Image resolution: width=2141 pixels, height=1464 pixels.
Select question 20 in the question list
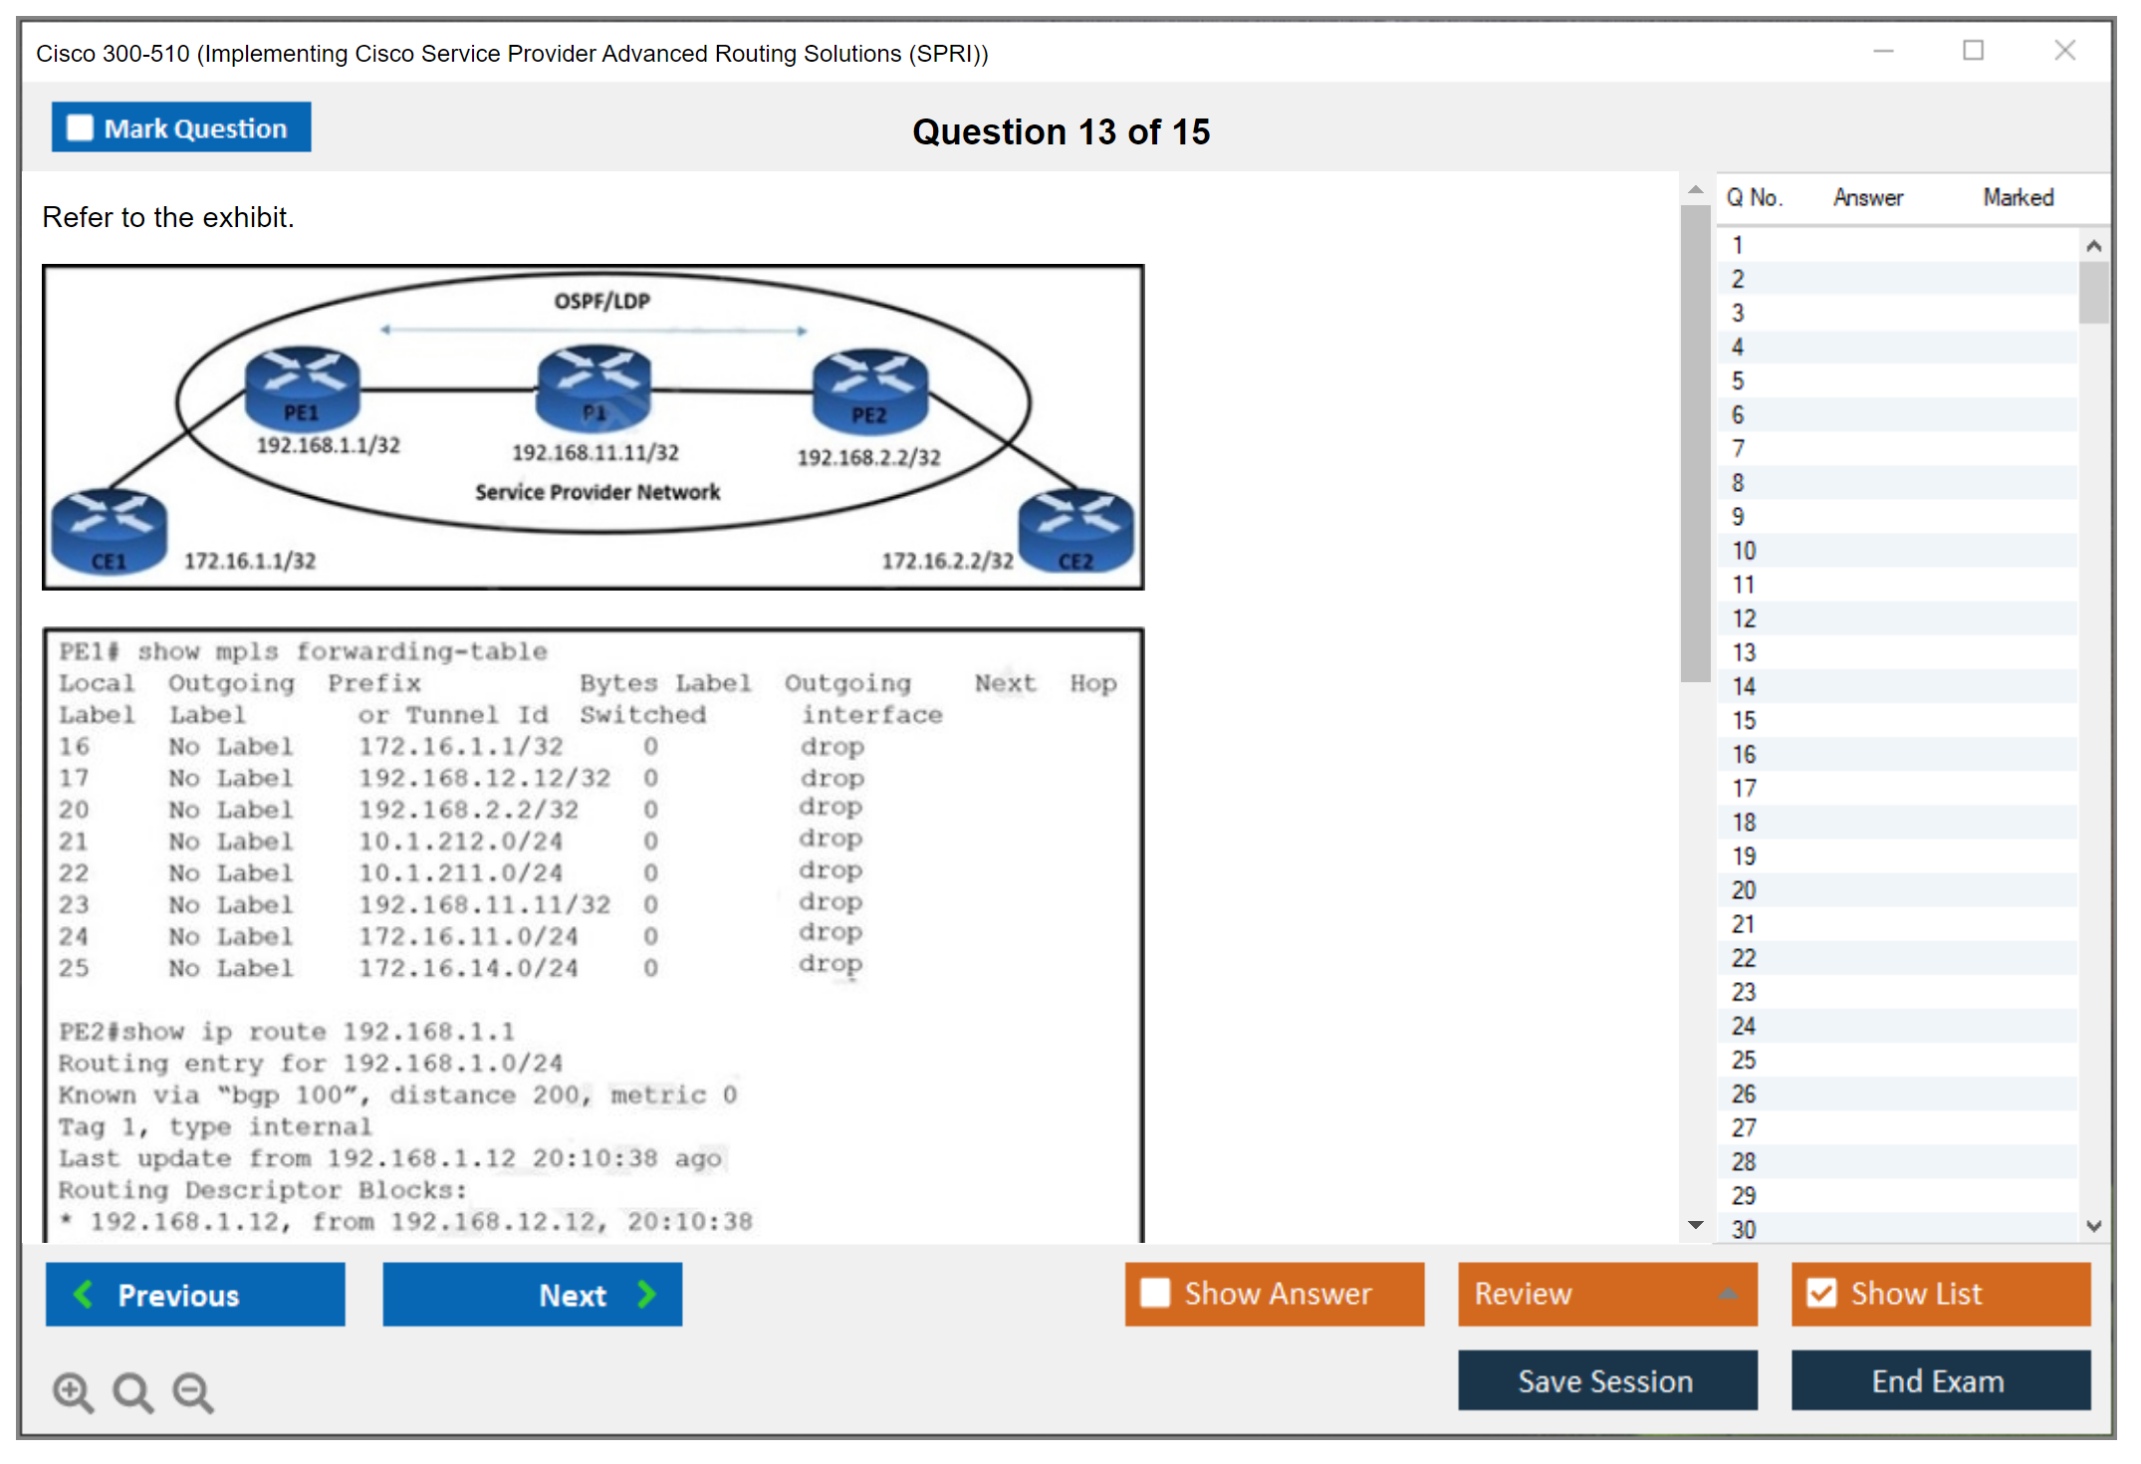(x=1744, y=889)
